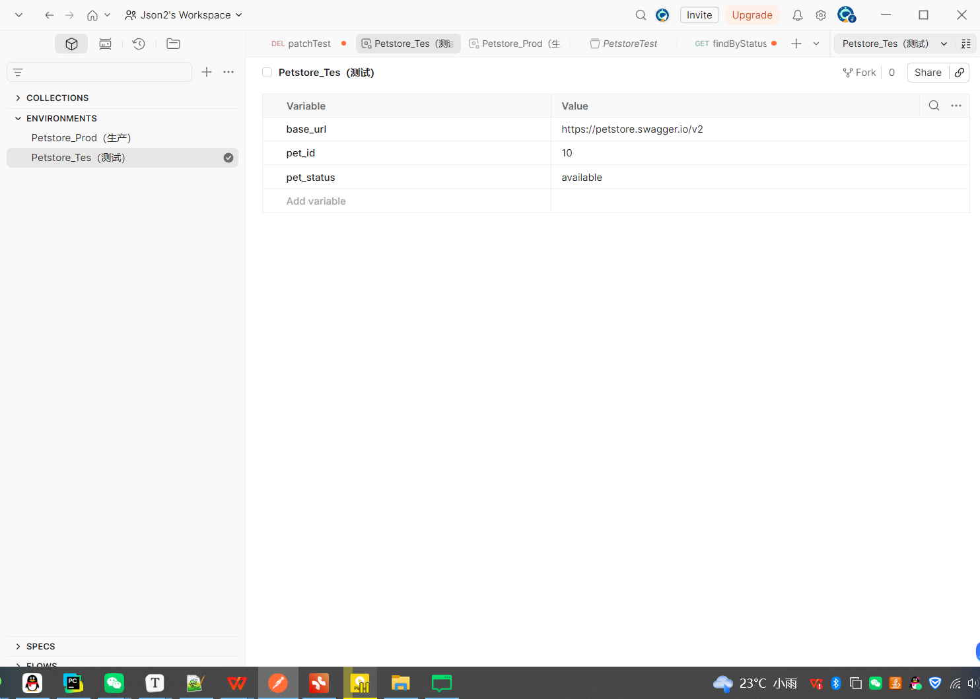980x699 pixels.
Task: Open sidebar three-dots options menu
Action: [x=228, y=72]
